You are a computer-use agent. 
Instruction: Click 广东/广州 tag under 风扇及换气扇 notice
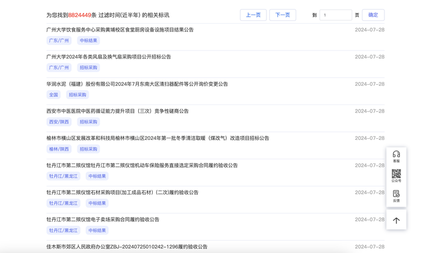tap(59, 68)
